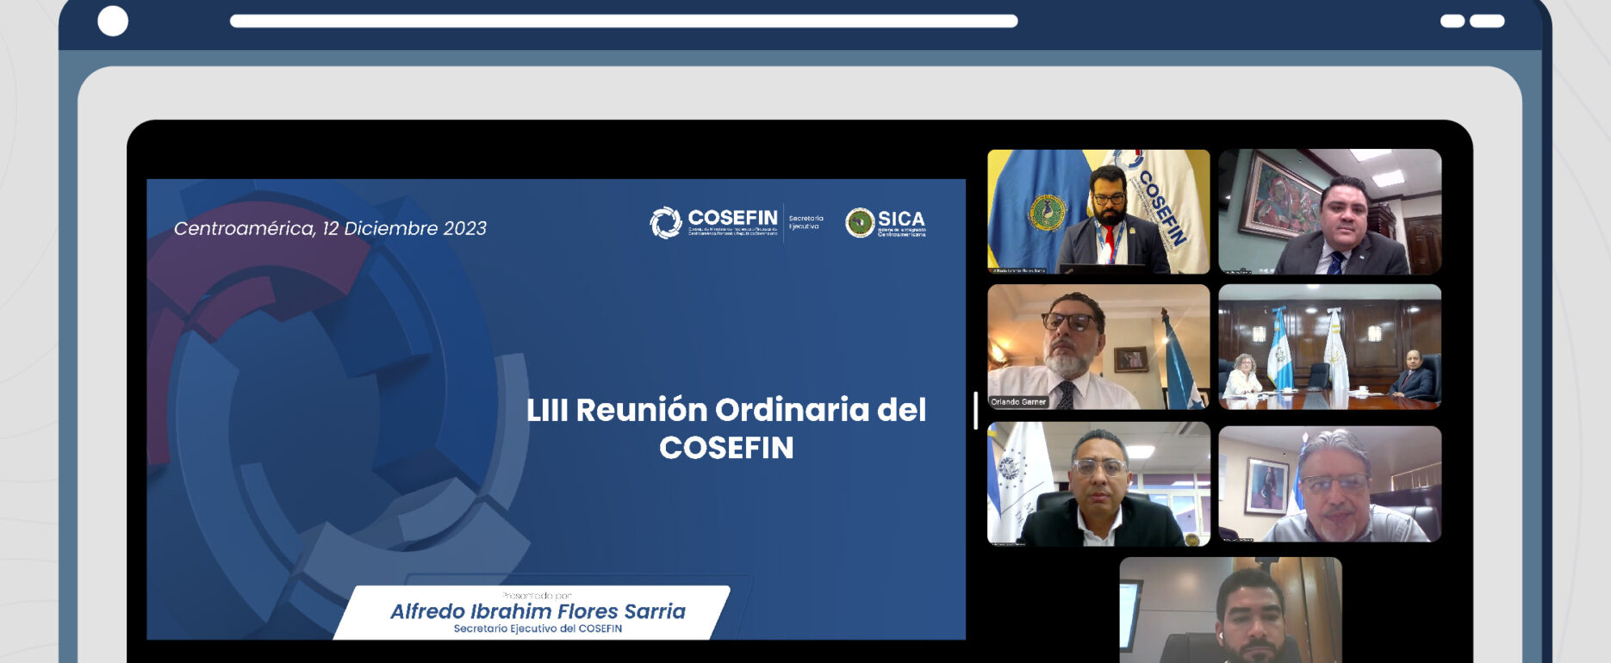Select the video tile with the framed painting
The width and height of the screenshot is (1611, 663).
[x=1329, y=211]
